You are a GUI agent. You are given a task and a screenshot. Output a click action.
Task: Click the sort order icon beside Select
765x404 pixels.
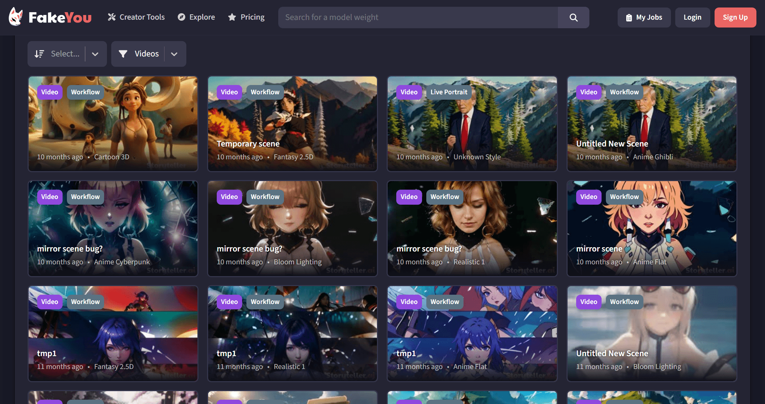click(x=39, y=54)
